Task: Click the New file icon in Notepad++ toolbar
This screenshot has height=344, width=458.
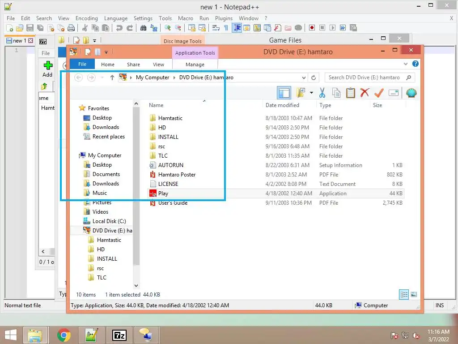Action: click(x=9, y=28)
